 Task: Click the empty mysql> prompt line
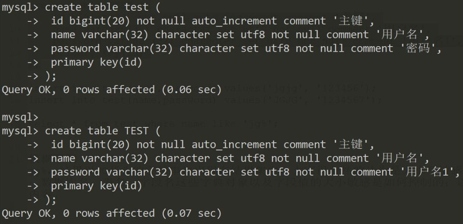click(x=21, y=117)
